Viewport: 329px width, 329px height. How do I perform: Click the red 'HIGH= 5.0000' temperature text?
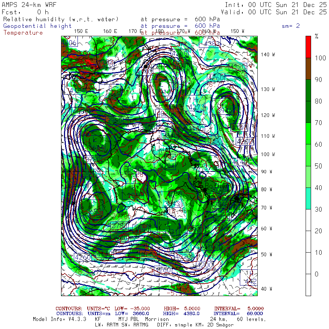(182, 309)
